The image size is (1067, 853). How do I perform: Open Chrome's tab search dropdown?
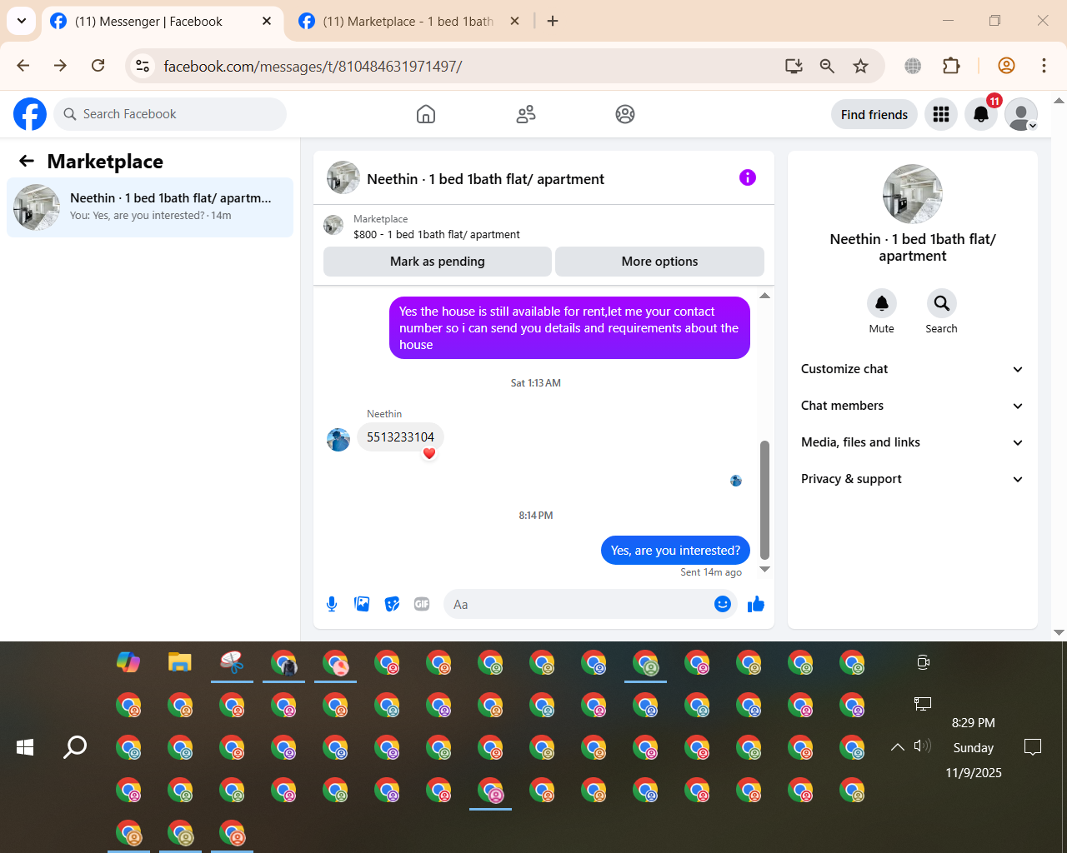(22, 21)
